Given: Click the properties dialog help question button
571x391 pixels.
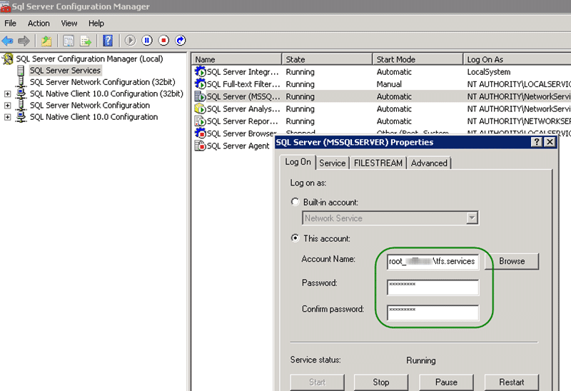Looking at the screenshot, I should [537, 142].
